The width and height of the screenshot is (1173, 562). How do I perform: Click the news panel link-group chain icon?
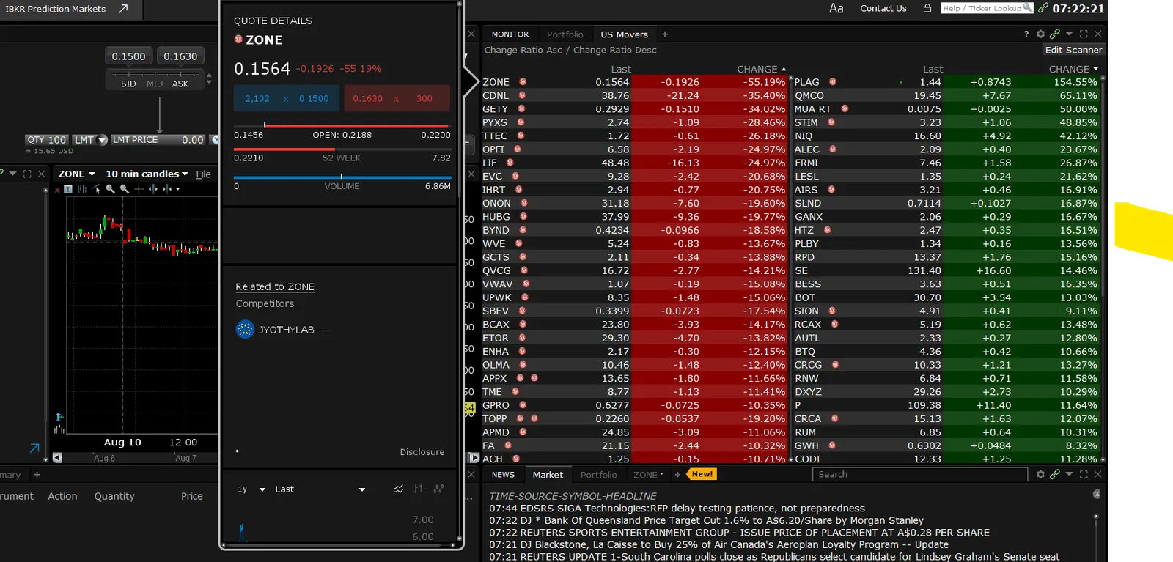(x=1055, y=474)
